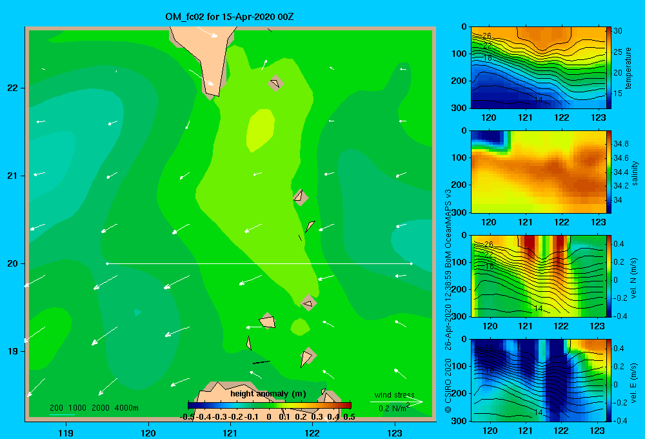
Task: Click the 'vel. N (m/s)' label
Action: pyautogui.click(x=634, y=278)
